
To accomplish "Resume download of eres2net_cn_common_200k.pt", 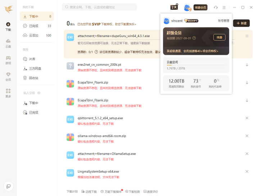I will [x=247, y=65].
